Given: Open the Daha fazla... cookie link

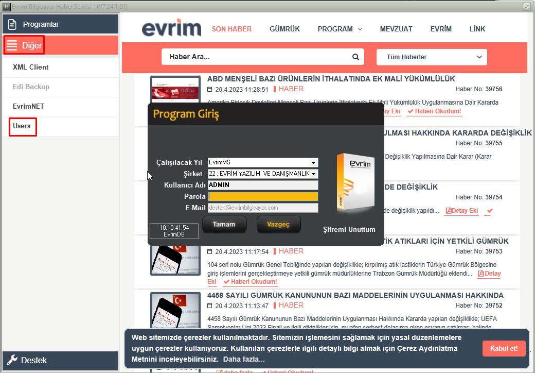Looking at the screenshot, I should pos(244,359).
